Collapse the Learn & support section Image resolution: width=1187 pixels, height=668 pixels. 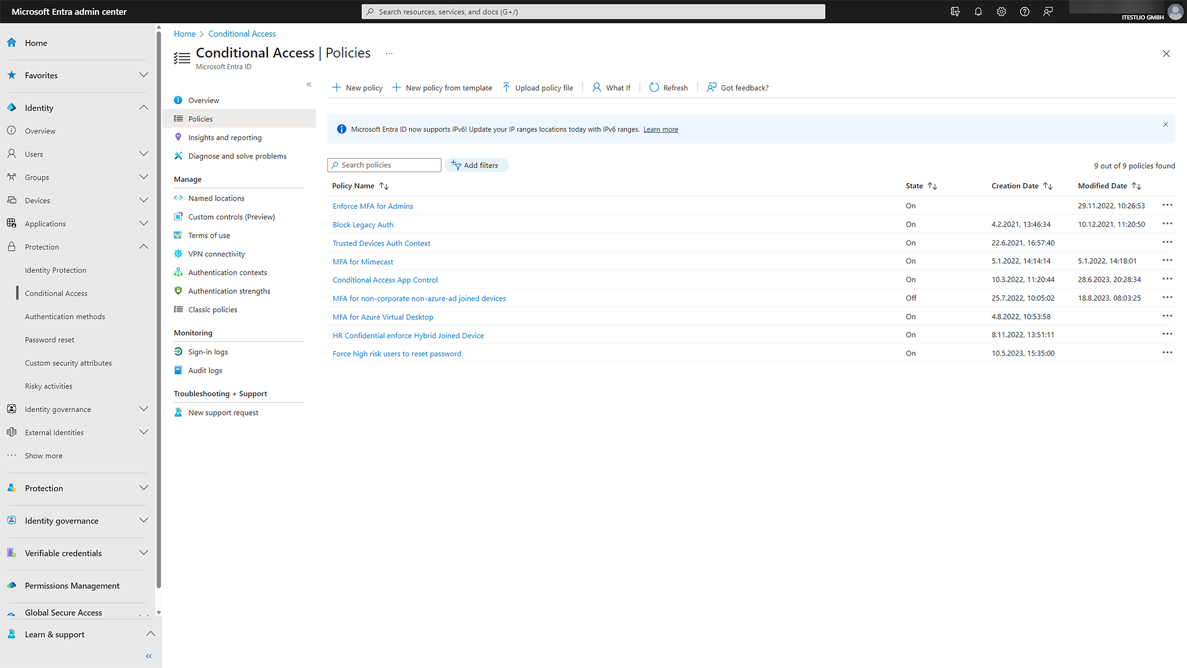pyautogui.click(x=151, y=634)
